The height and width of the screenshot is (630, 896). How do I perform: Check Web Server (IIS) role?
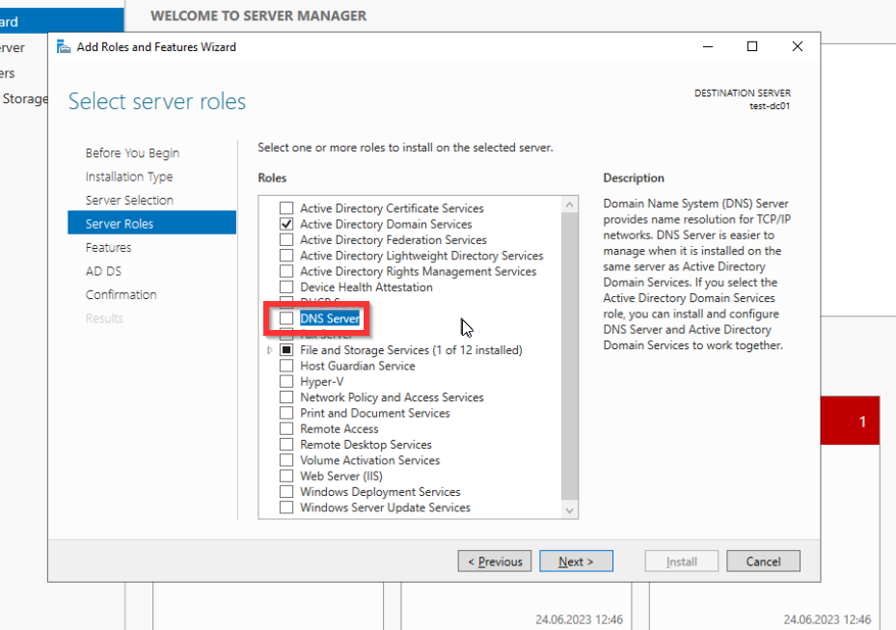[286, 476]
